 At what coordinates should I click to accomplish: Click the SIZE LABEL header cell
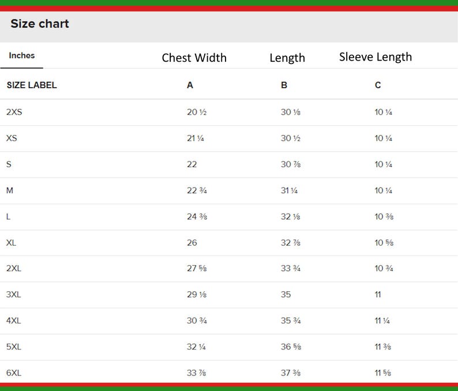point(32,85)
